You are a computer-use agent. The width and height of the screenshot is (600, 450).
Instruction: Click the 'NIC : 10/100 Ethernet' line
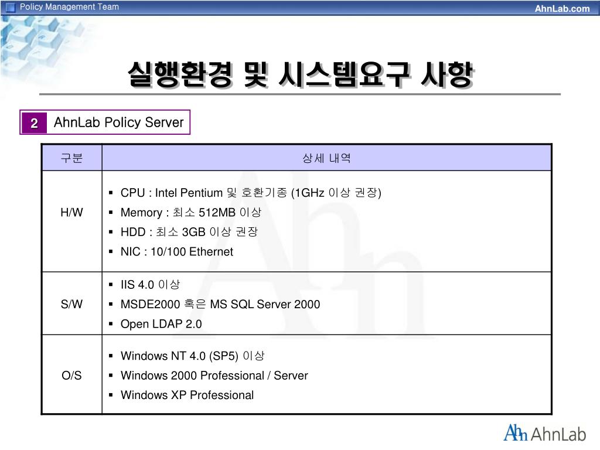(177, 252)
